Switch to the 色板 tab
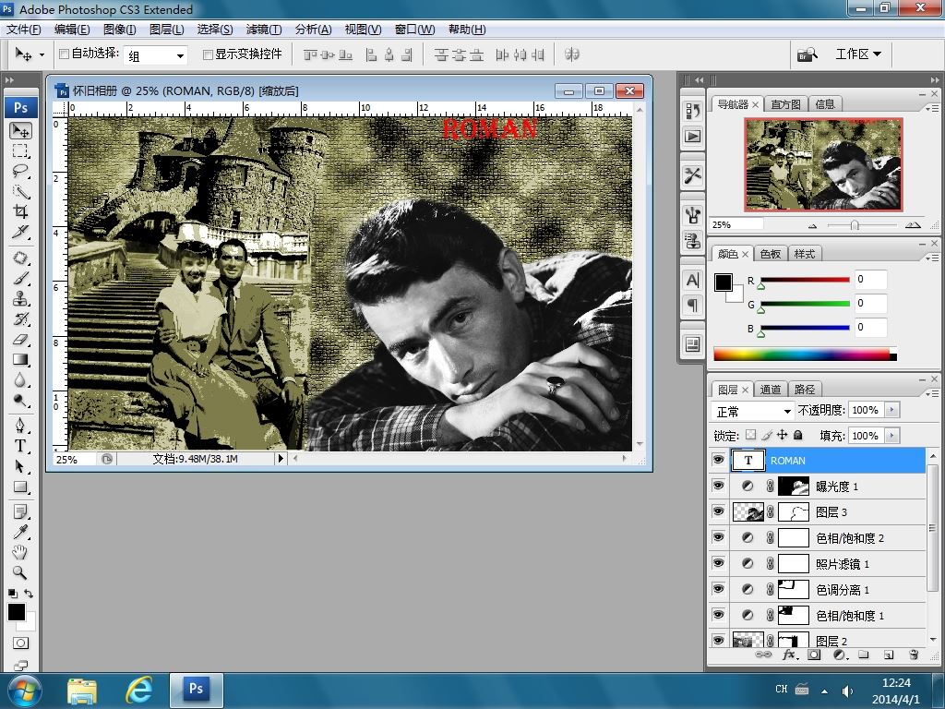Viewport: 945px width, 709px height. [x=771, y=254]
